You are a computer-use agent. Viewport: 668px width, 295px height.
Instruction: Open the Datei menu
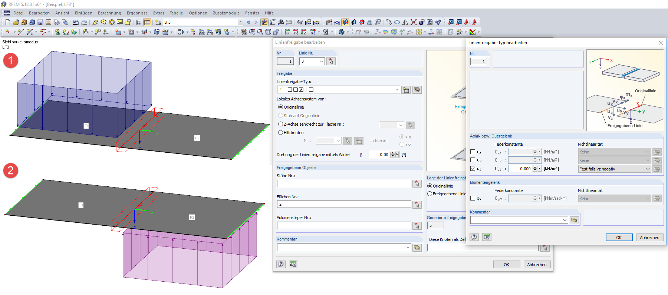[x=18, y=13]
